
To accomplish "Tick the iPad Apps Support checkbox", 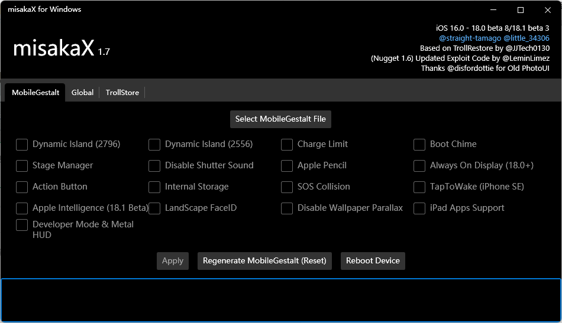I will (x=419, y=208).
